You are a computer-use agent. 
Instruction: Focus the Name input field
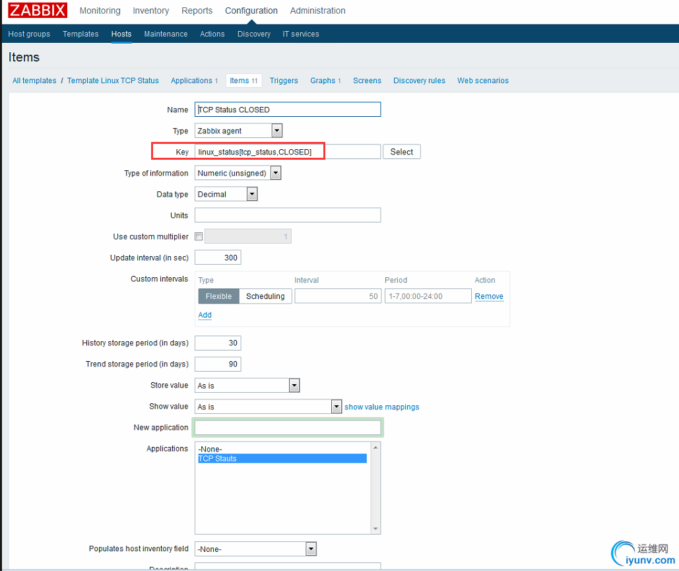288,110
